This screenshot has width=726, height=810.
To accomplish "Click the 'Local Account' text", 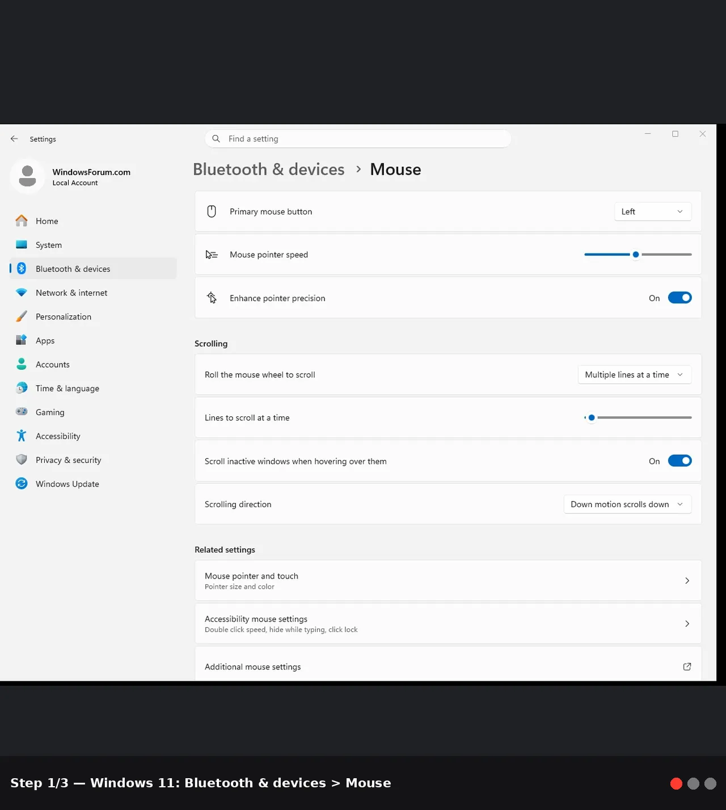I will click(x=75, y=183).
